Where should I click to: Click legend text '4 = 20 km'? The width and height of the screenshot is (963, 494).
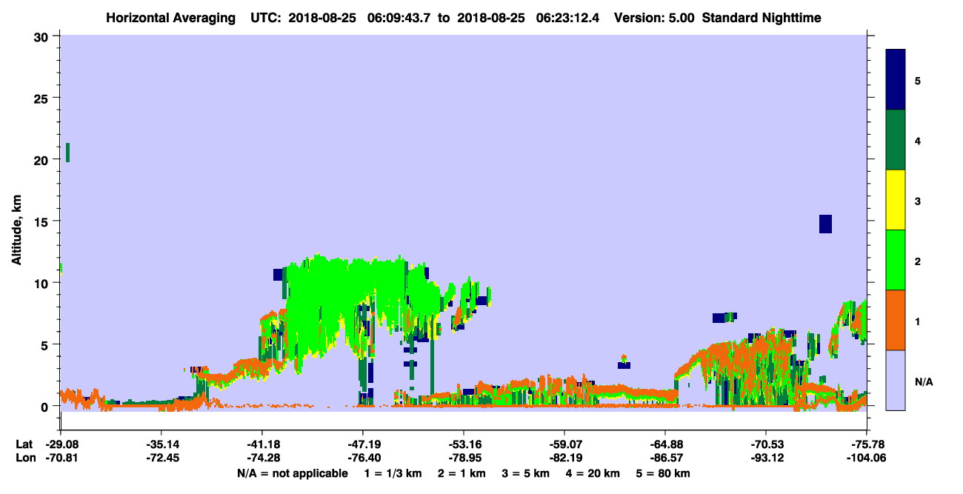[x=591, y=473]
